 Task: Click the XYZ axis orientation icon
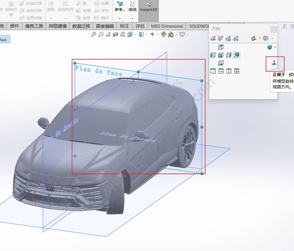254,38
